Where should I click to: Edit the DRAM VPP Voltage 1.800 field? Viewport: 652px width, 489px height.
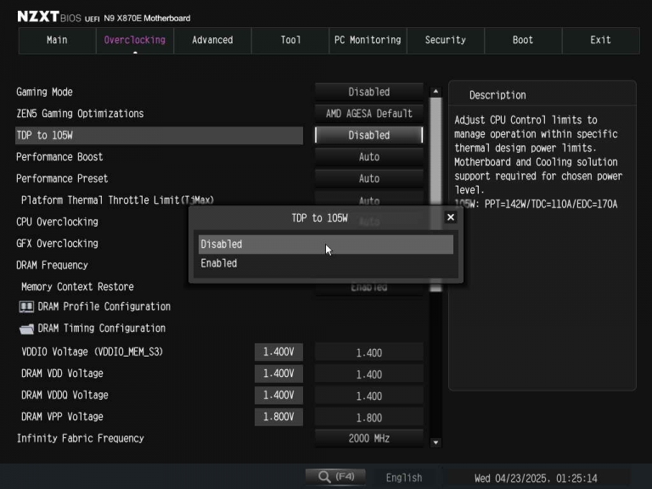pyautogui.click(x=368, y=418)
